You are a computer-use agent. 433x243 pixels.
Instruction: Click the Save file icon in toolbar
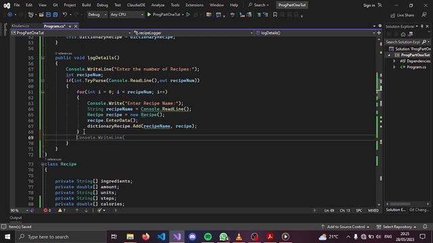(48, 15)
